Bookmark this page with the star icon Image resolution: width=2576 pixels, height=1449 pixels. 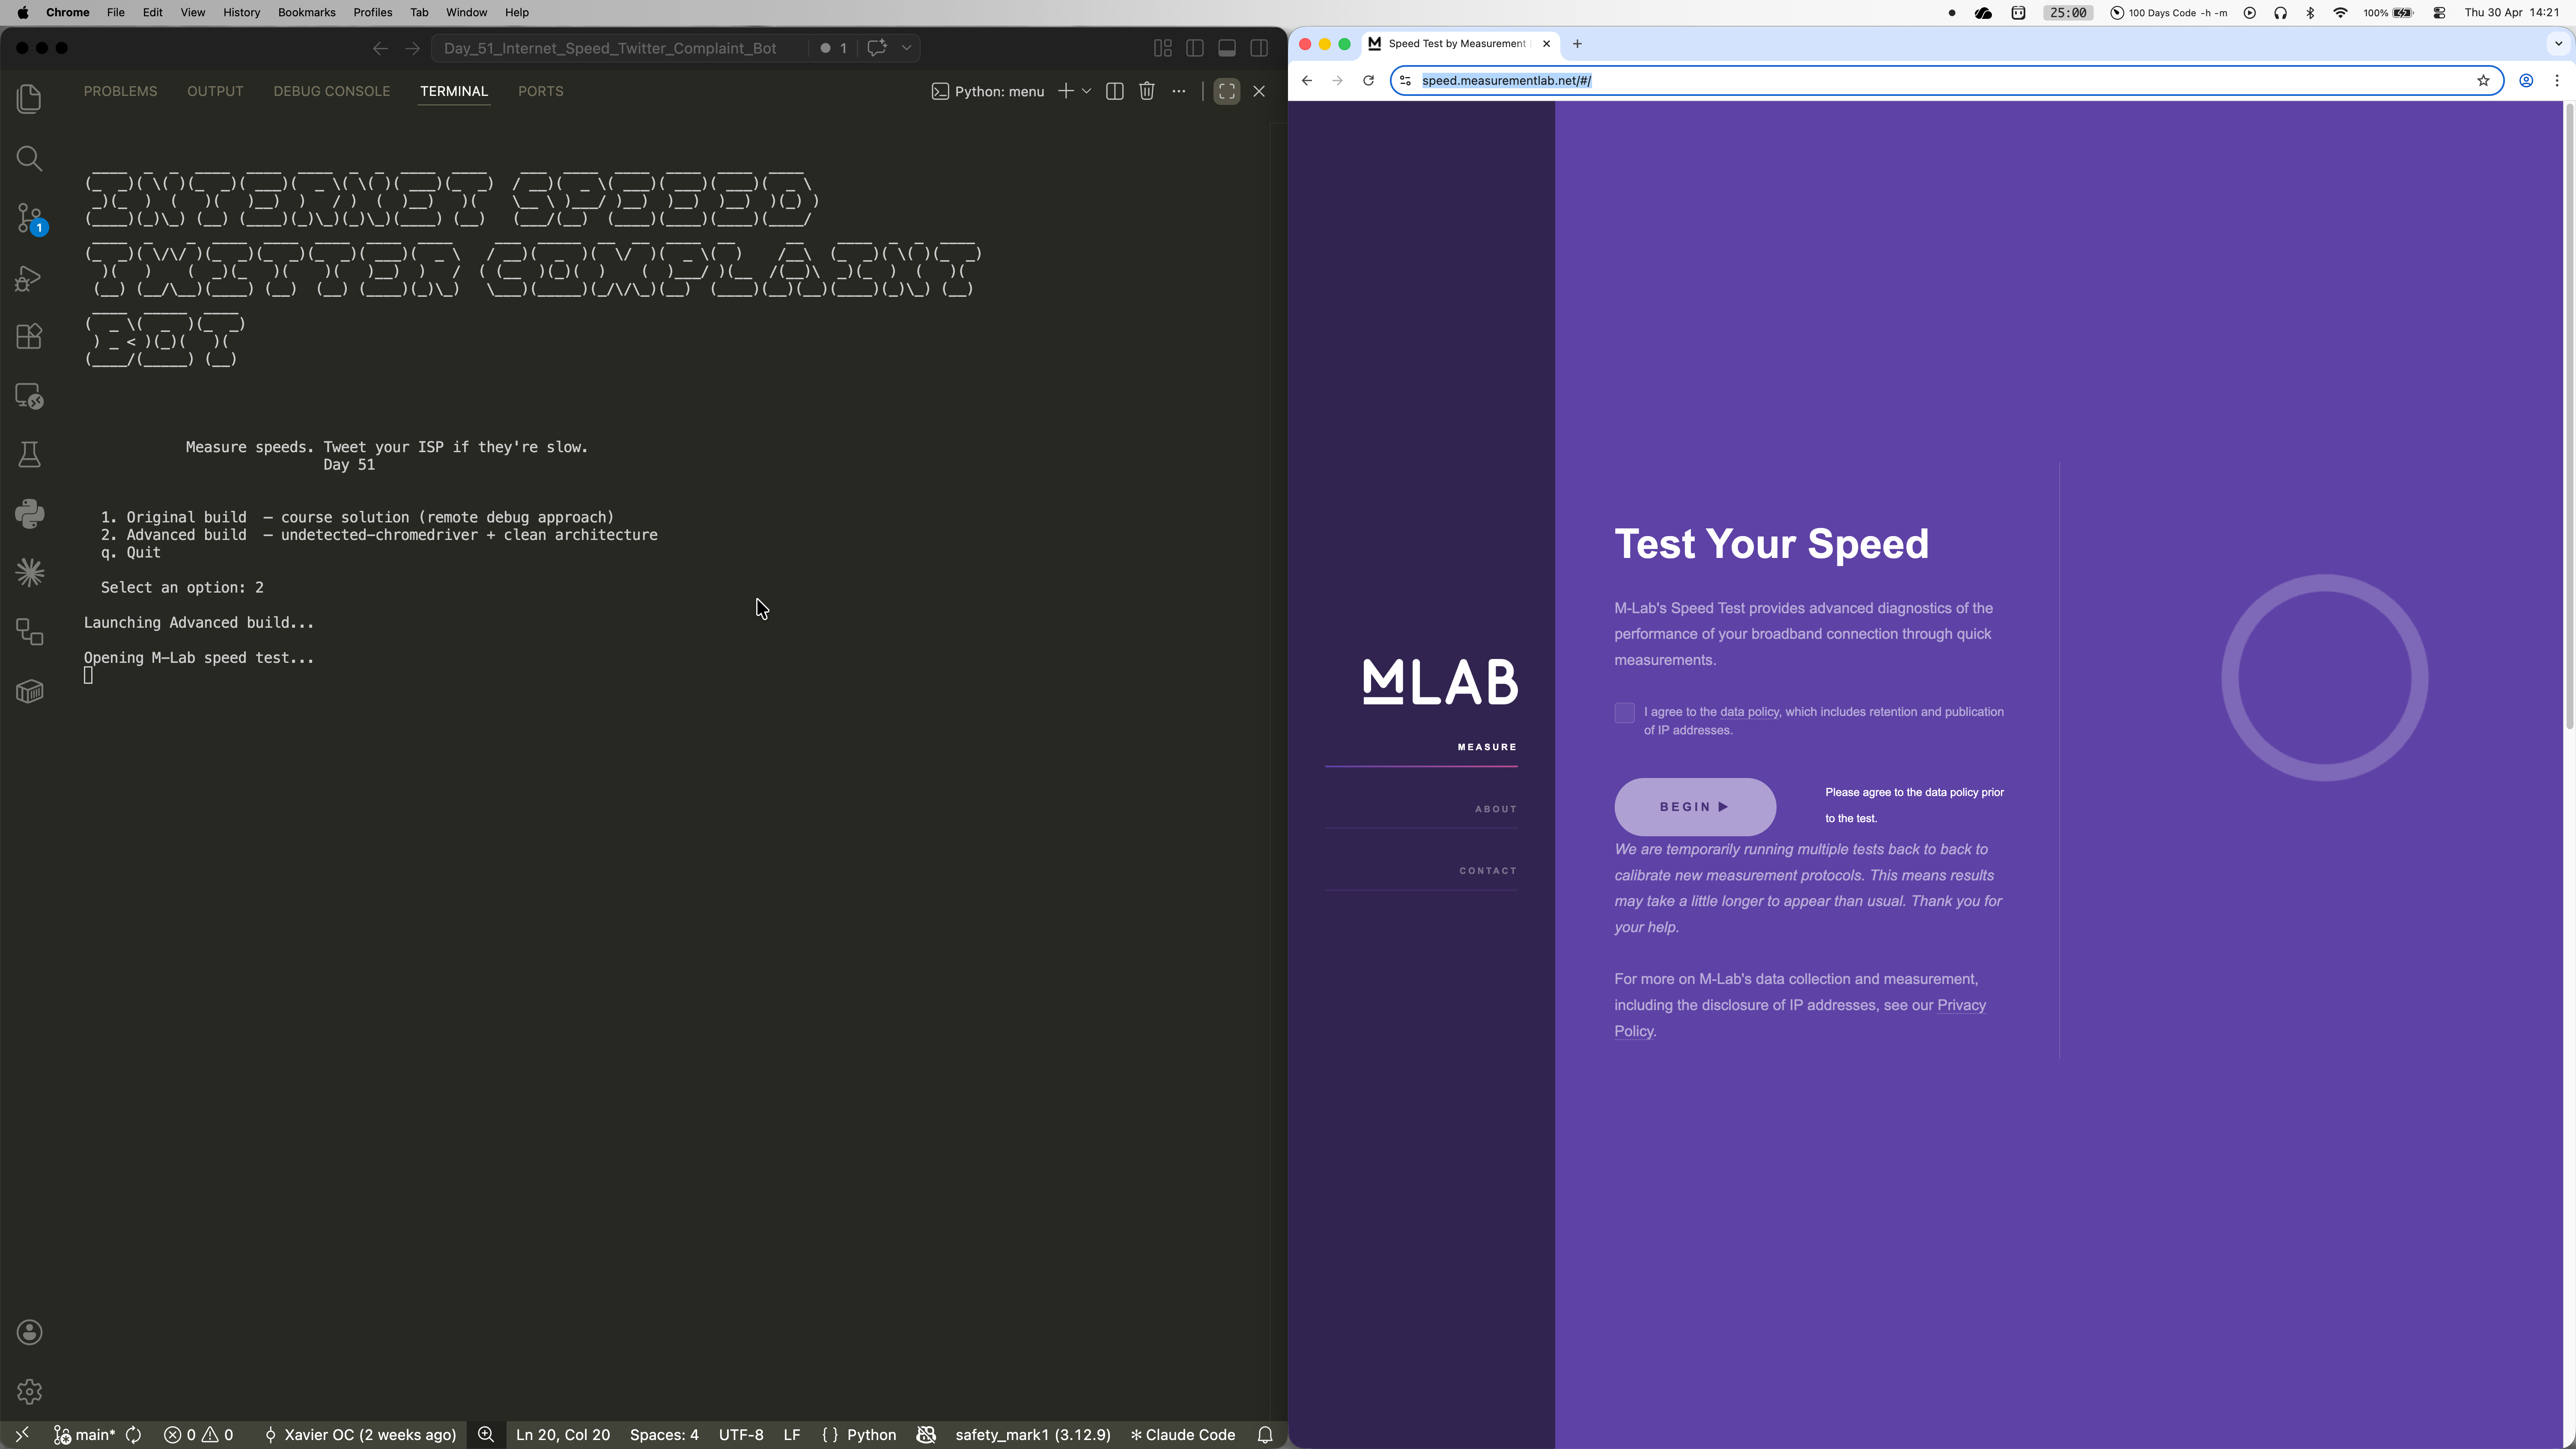pos(2483,80)
